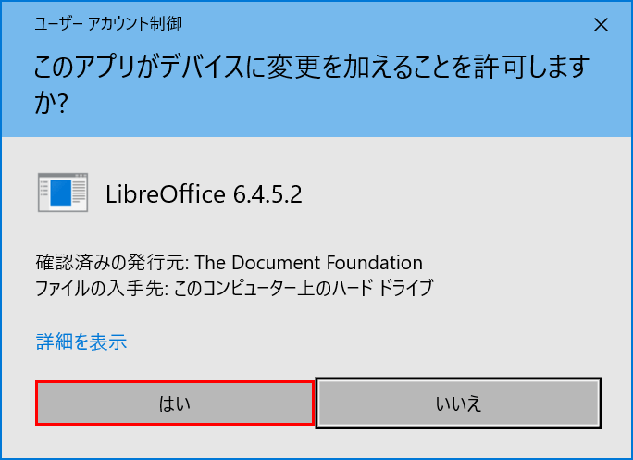This screenshot has width=633, height=460.
Task: Click The Document Foundation publisher name
Action: coord(309,263)
